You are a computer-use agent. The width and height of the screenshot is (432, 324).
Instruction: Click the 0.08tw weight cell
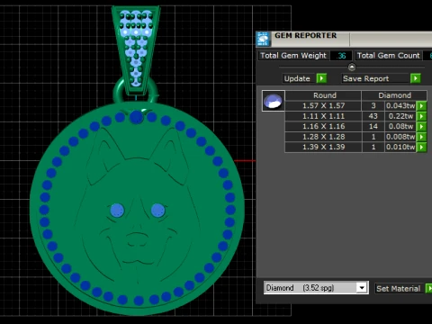pyautogui.click(x=400, y=126)
